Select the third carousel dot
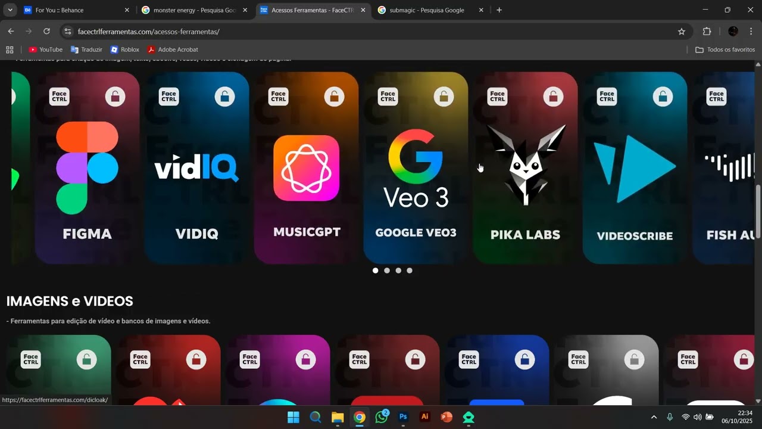 (398, 271)
